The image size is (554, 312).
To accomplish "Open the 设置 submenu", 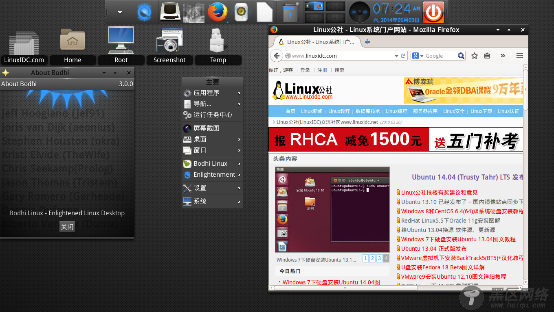I will point(212,188).
